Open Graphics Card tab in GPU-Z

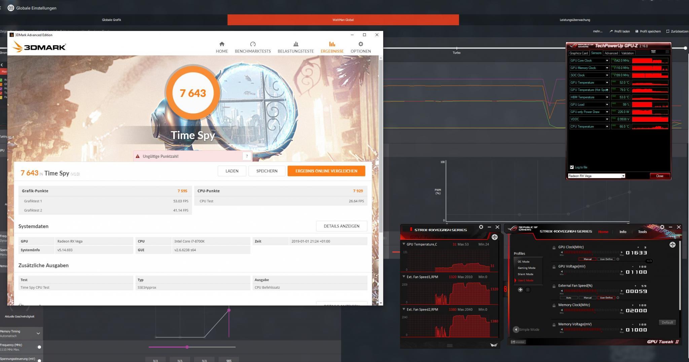(x=578, y=53)
